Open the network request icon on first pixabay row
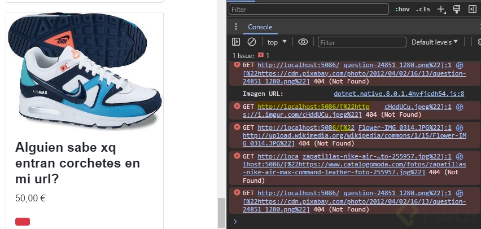The image size is (481, 229). tap(459, 65)
